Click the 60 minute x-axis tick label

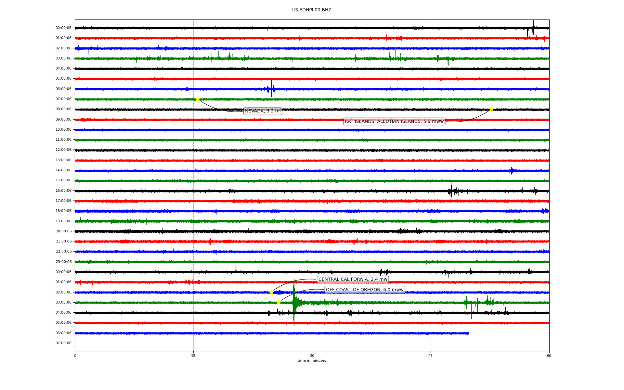coord(549,356)
